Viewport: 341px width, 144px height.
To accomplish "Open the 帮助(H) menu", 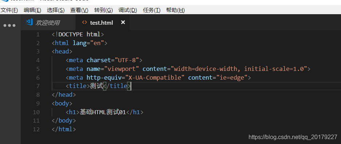I will coord(175,10).
